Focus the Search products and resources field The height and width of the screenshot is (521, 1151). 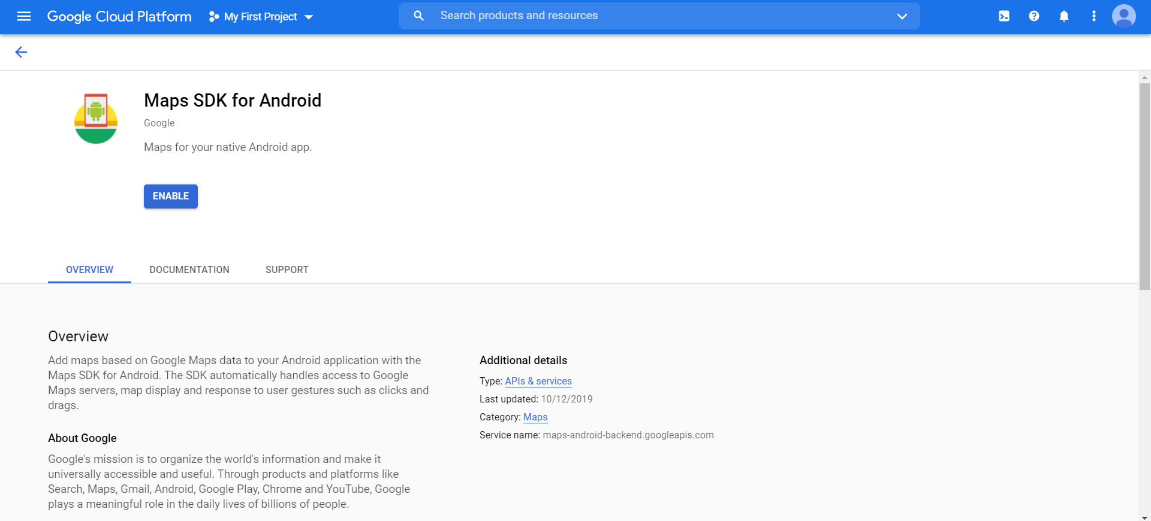pos(659,16)
